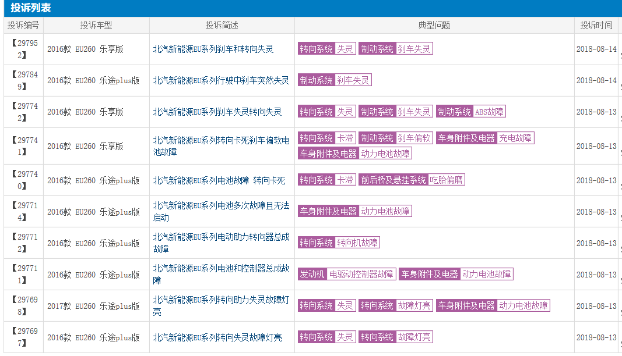The height and width of the screenshot is (356, 622).
Task: Open complaint 北汽新能源EU系列刹车失灵转向失灵
Action: point(217,112)
